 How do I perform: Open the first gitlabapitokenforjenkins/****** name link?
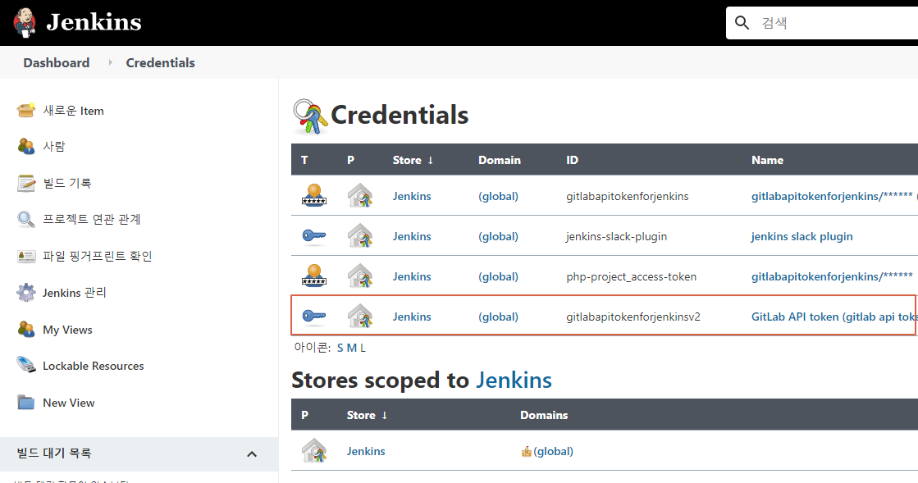coord(832,196)
